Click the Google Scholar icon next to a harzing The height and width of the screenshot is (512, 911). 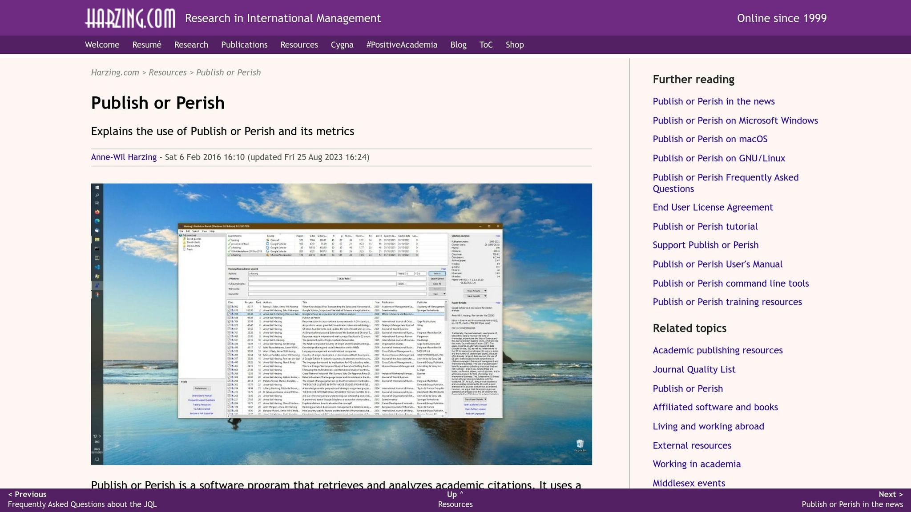267,248
